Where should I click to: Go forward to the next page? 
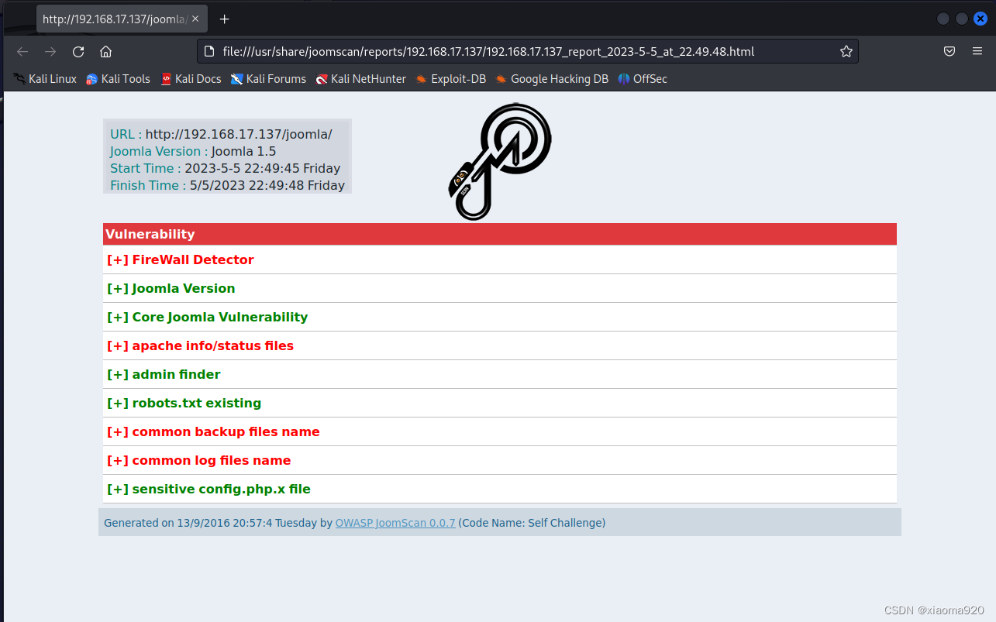50,52
